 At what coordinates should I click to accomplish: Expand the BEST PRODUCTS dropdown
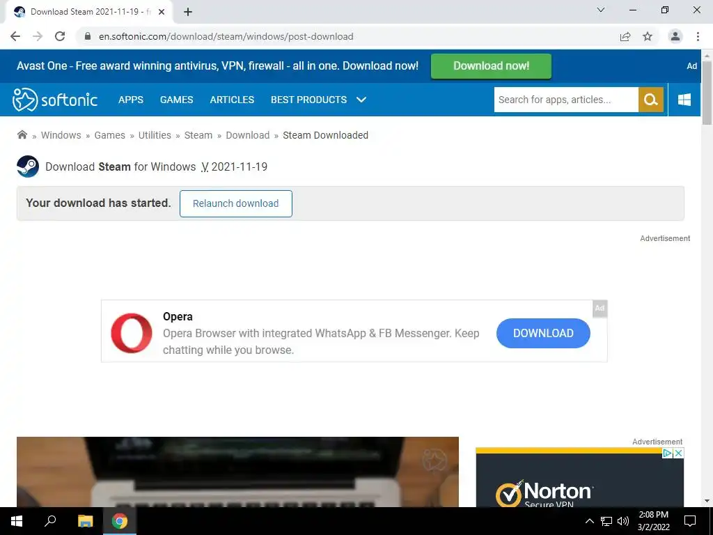point(318,100)
